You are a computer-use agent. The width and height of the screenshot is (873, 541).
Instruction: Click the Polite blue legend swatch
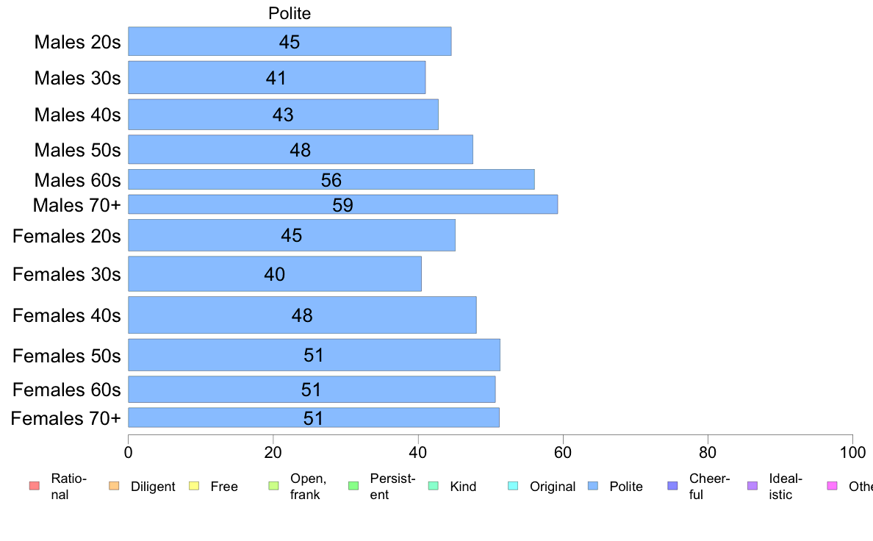(x=593, y=486)
